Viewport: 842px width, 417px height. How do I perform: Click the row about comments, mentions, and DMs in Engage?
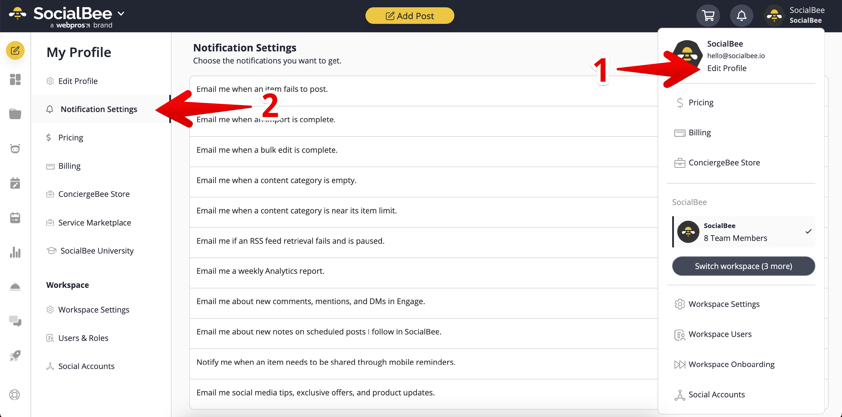tap(424, 303)
